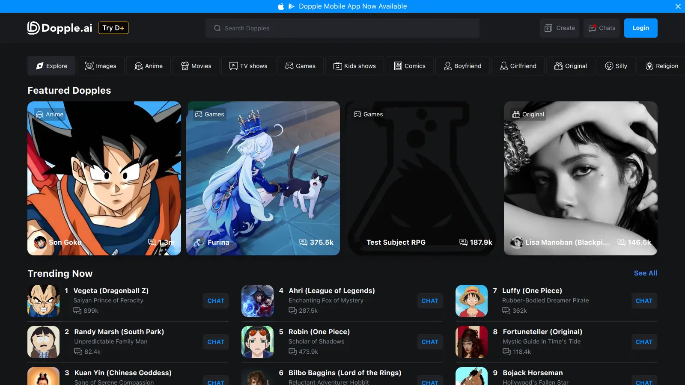Open the Furina featured card
Screen dimensions: 685x385
263,178
